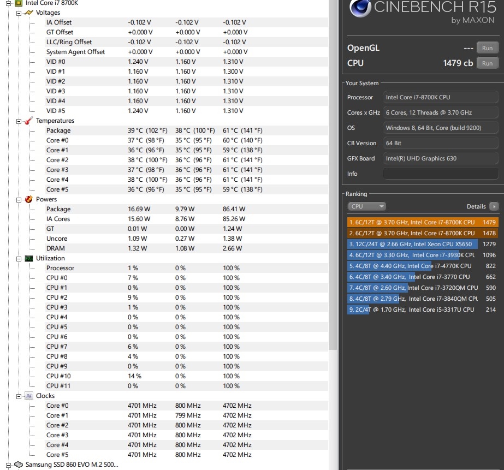Click the 1.300 V max value for VID #1
The width and height of the screenshot is (504, 470).
[233, 72]
